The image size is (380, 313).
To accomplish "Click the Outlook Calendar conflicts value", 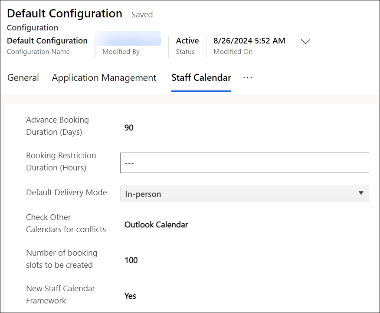I will [x=156, y=225].
